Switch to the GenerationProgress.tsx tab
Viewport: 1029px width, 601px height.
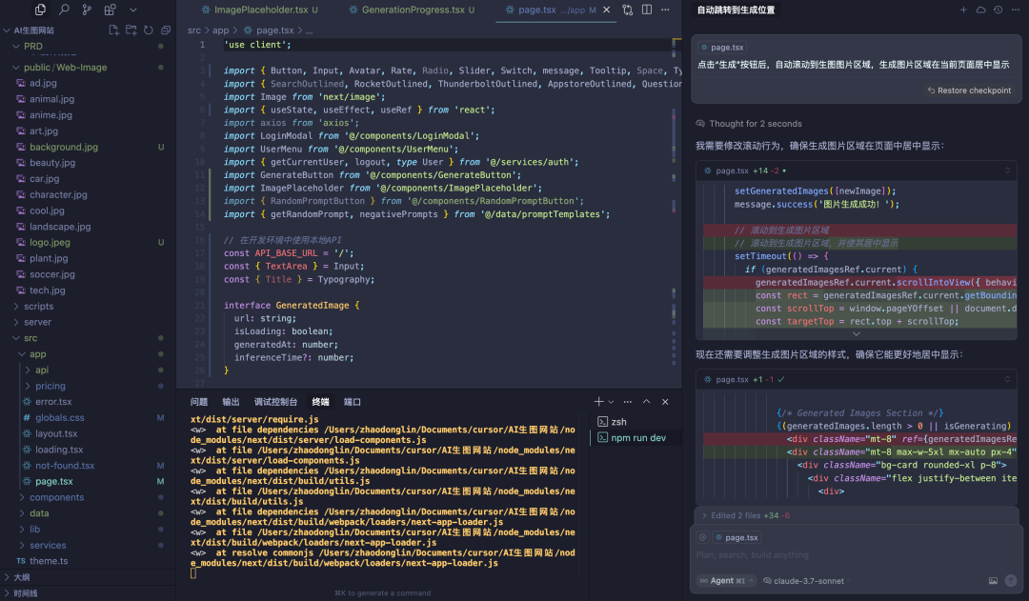tap(412, 10)
